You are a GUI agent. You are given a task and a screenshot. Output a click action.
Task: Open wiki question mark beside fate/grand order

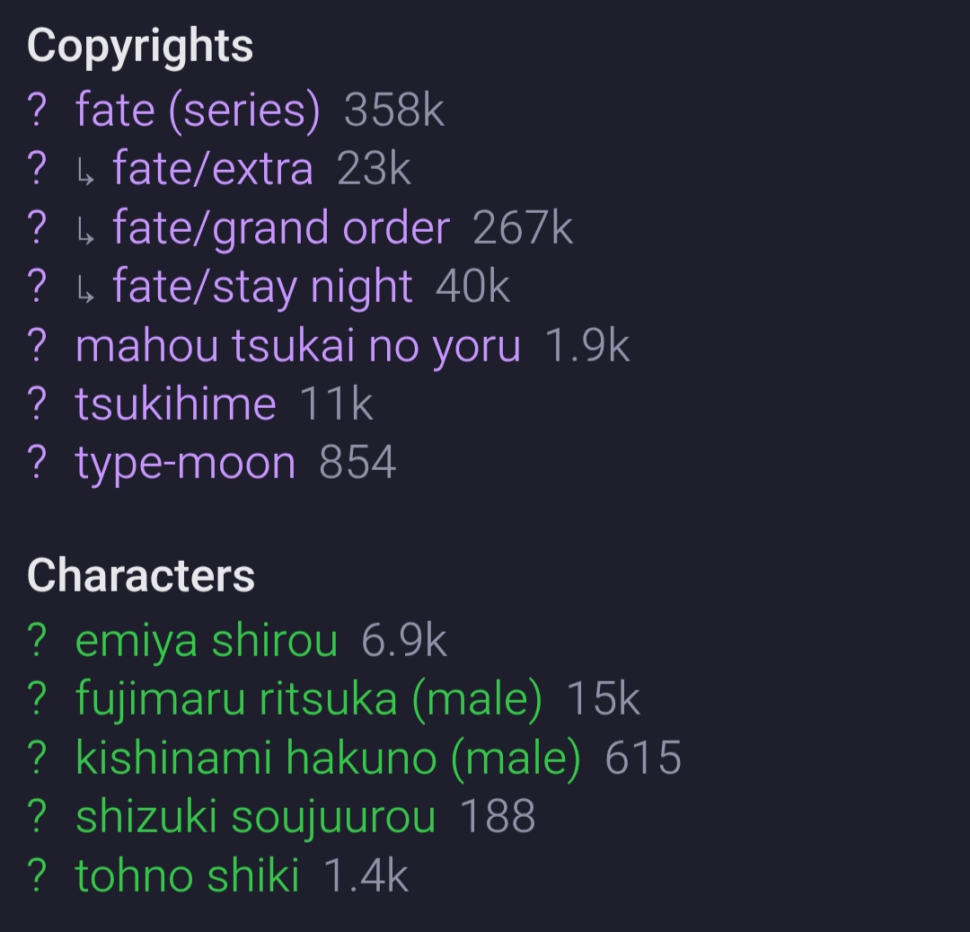pos(37,228)
